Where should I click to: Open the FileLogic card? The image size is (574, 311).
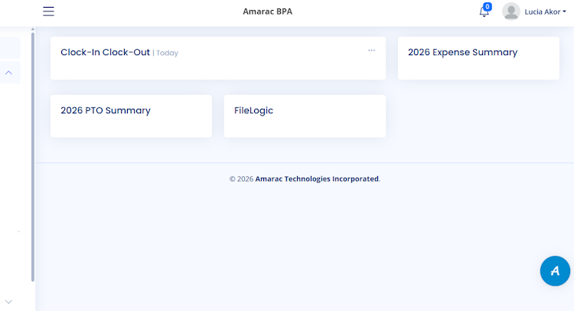[x=253, y=110]
